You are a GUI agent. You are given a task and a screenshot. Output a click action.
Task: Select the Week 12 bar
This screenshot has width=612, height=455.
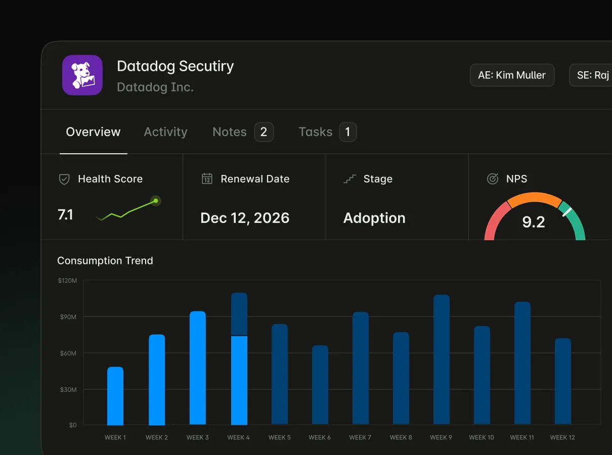point(563,381)
